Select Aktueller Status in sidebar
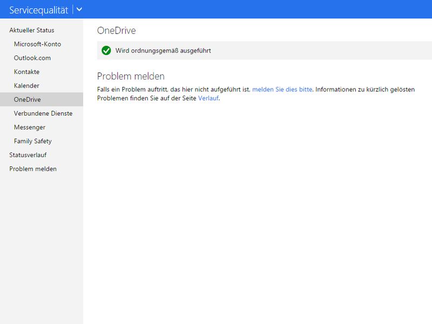The width and height of the screenshot is (432, 324). pos(32,30)
